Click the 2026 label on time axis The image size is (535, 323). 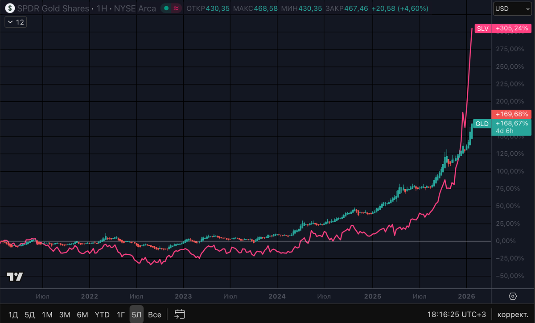pyautogui.click(x=466, y=296)
